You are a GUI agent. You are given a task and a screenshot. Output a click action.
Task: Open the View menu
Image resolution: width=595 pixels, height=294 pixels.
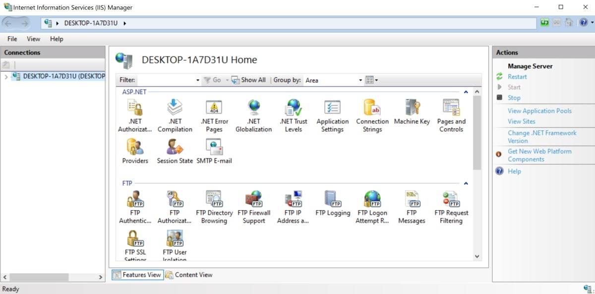pos(34,39)
